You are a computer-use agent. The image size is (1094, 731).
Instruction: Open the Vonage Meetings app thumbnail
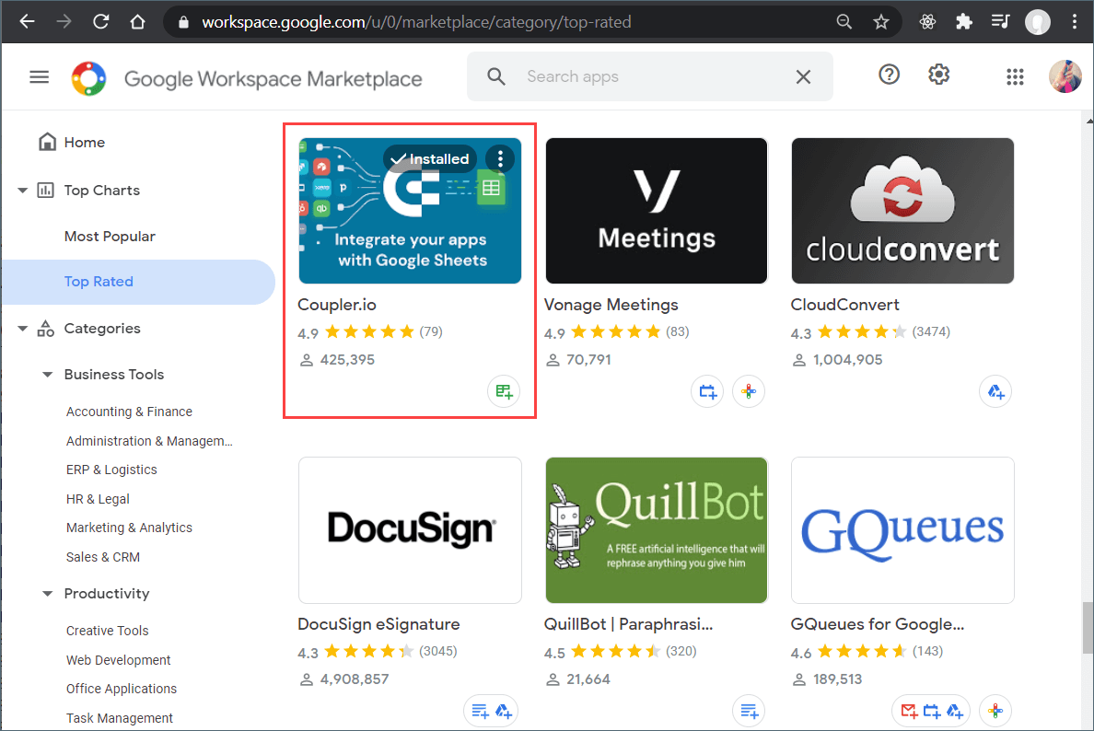point(657,211)
